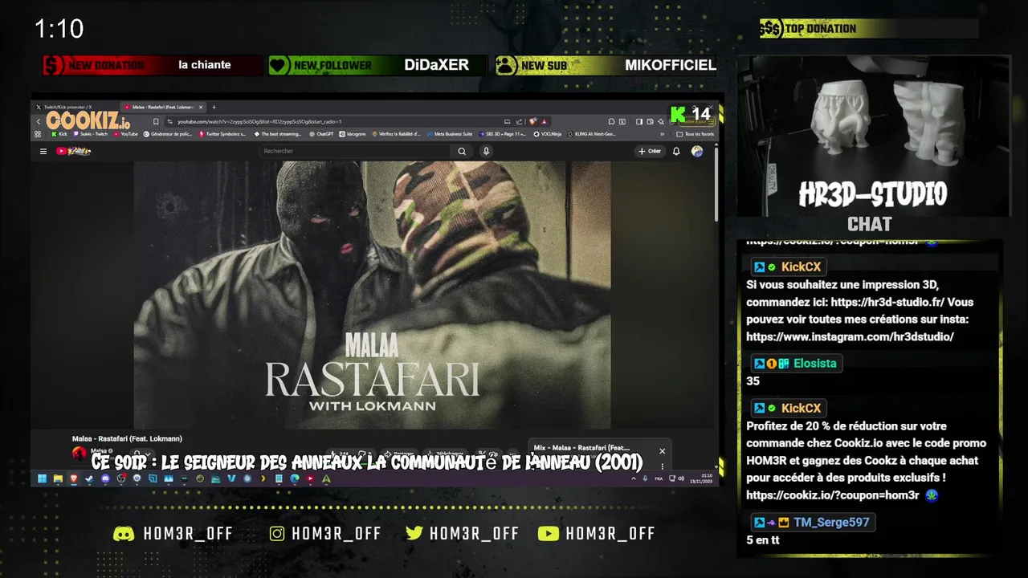This screenshot has height=578, width=1028.
Task: Open YouTube notifications bell
Action: coord(676,151)
